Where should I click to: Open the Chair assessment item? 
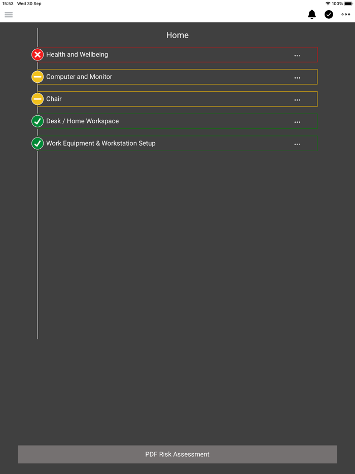54,99
